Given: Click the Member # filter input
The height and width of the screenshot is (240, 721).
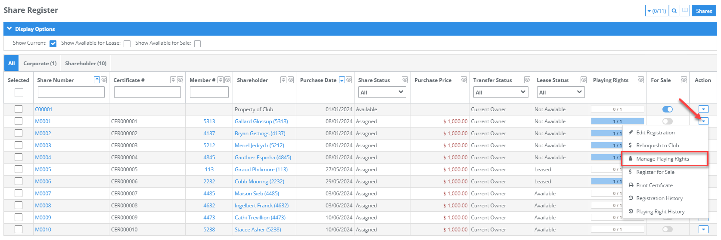Looking at the screenshot, I should 209,92.
